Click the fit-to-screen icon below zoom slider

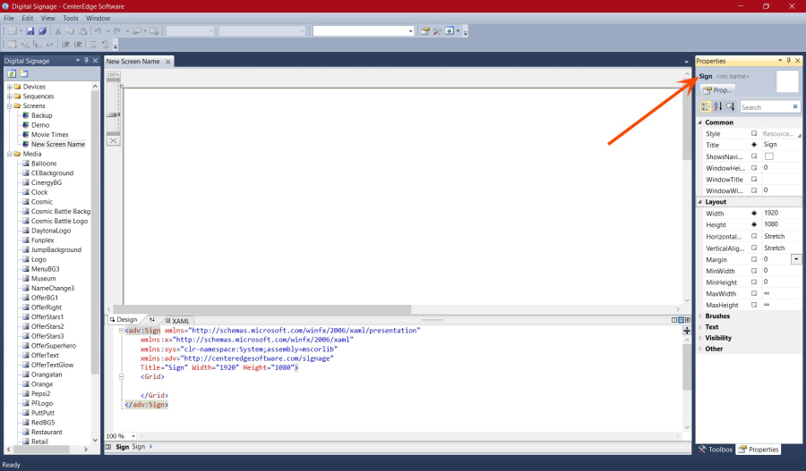(113, 140)
